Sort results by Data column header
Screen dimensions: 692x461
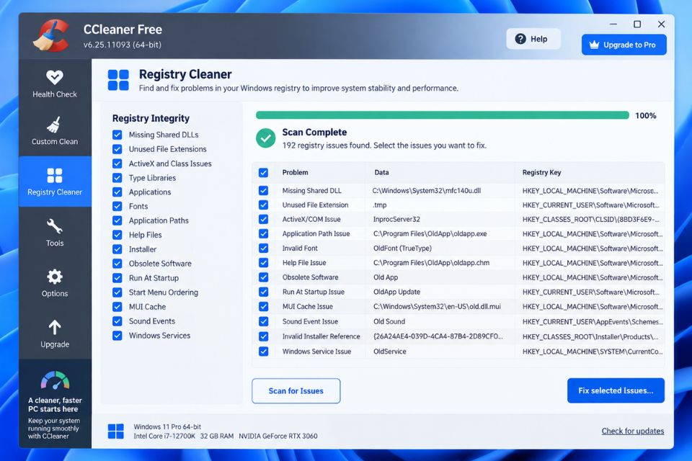pos(382,172)
